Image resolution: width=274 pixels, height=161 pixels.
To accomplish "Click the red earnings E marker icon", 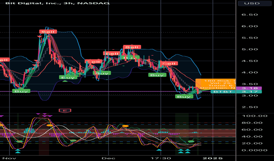I will pyautogui.click(x=65, y=111).
